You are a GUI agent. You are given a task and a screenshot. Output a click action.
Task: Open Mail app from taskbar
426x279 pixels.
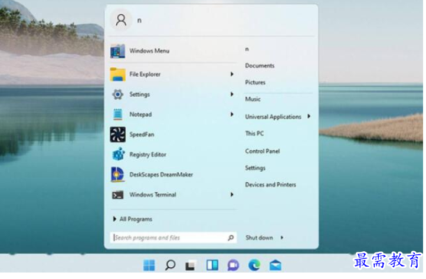[275, 265]
